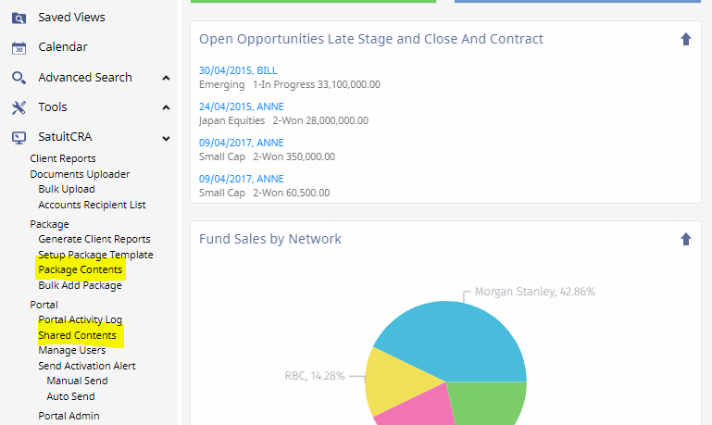Expand the Tools menu chevron
The height and width of the screenshot is (425, 712).
(x=166, y=107)
